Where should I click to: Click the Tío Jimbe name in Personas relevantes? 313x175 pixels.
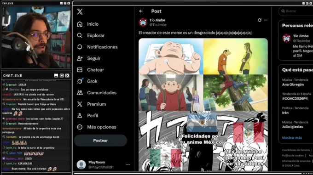pos(301,36)
